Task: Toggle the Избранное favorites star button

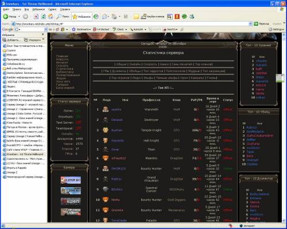Action: point(82,17)
